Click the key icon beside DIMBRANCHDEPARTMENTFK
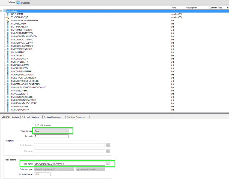 8,20
